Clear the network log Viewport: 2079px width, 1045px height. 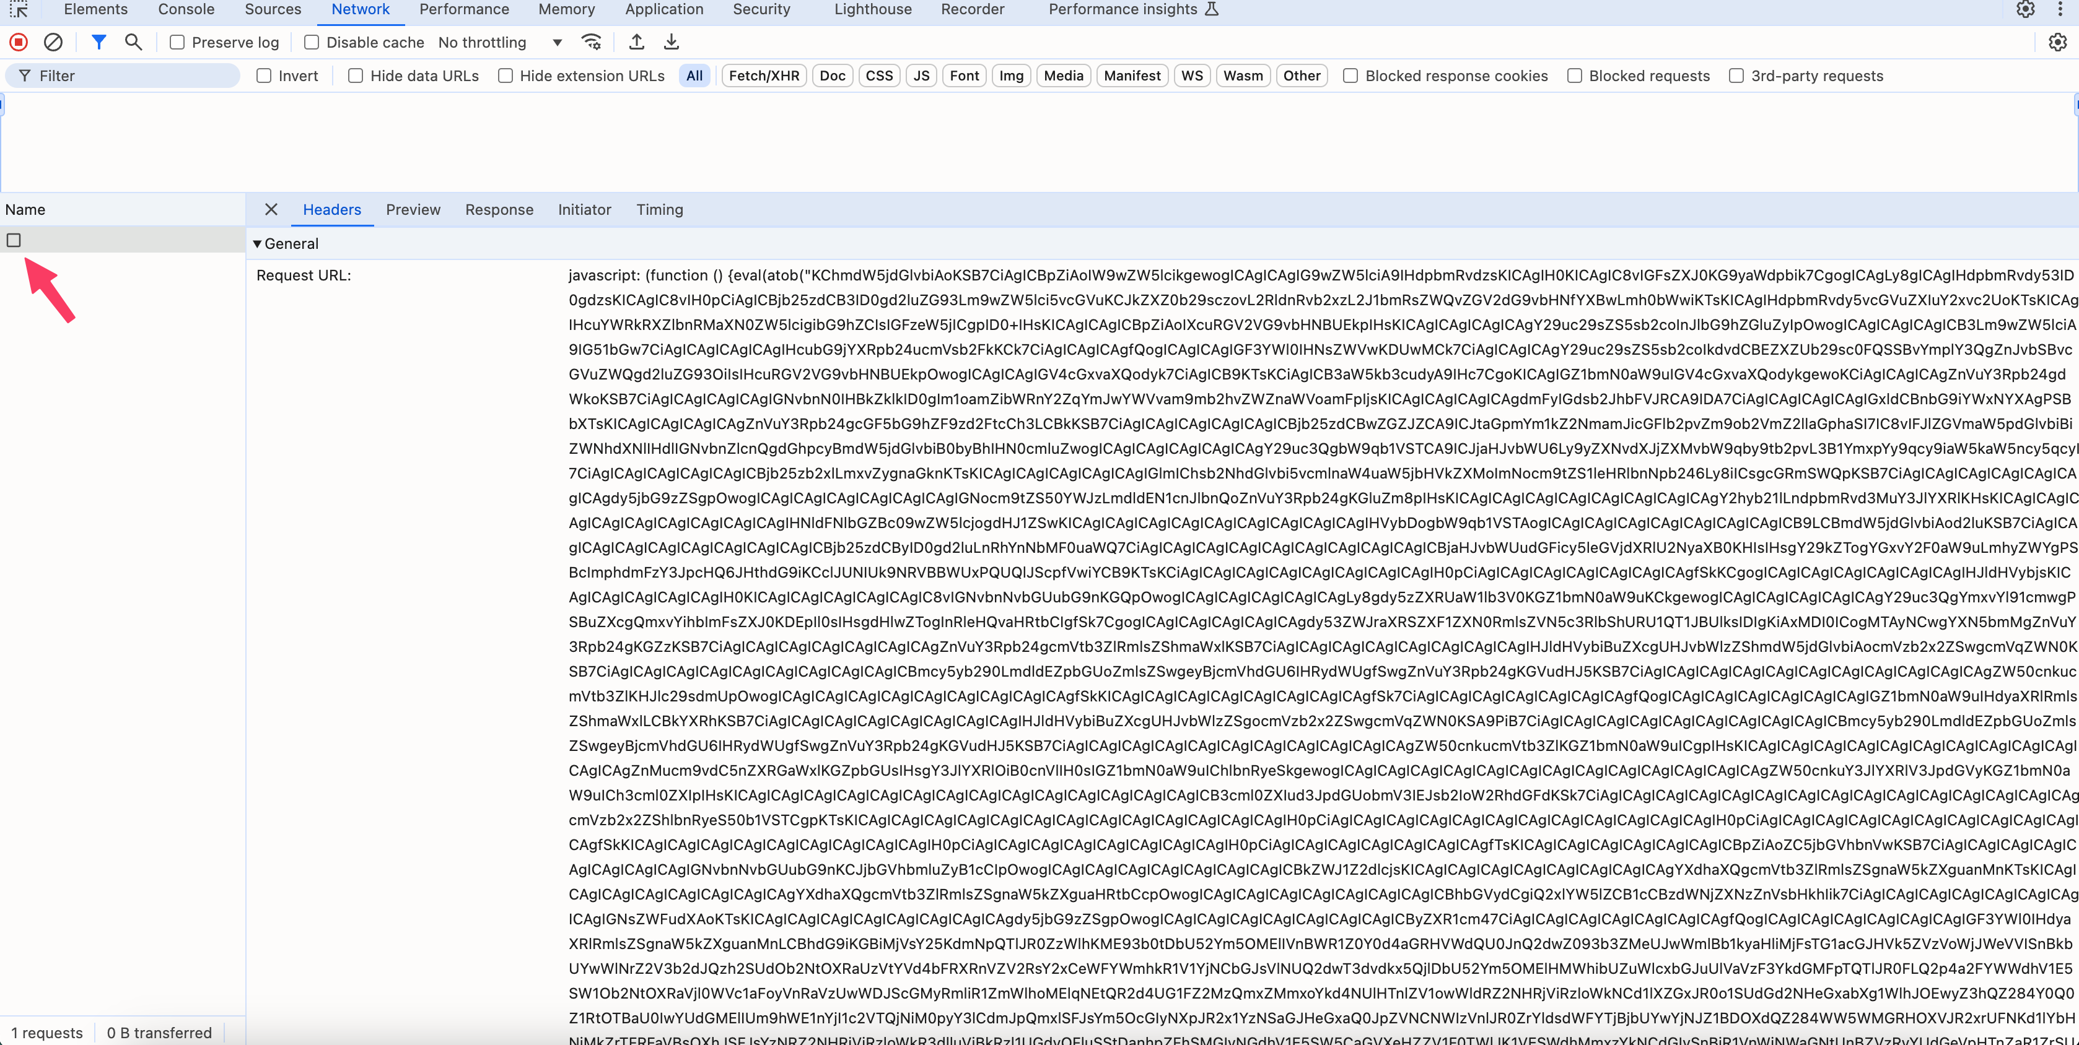(53, 42)
